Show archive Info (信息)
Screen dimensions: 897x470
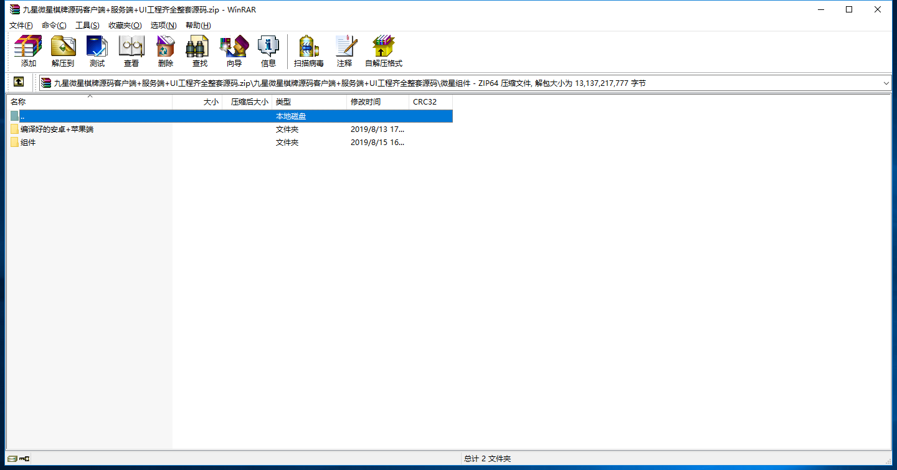point(268,51)
